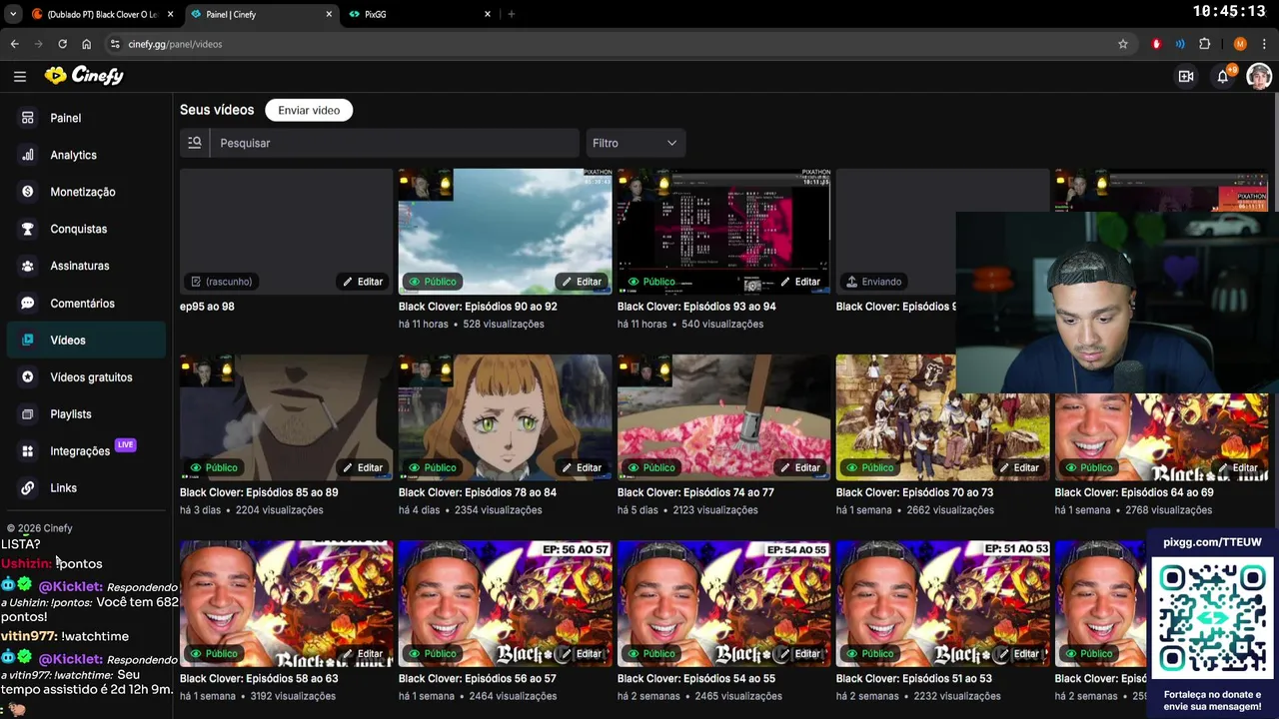Open Painel in the sidebar

[x=86, y=118]
